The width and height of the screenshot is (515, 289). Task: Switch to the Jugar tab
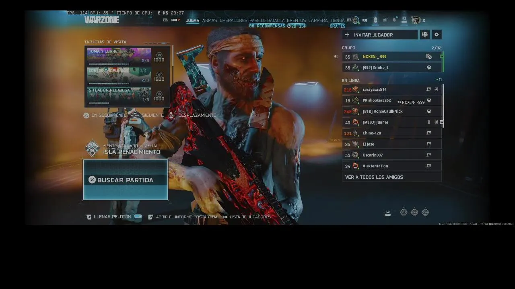coord(193,20)
